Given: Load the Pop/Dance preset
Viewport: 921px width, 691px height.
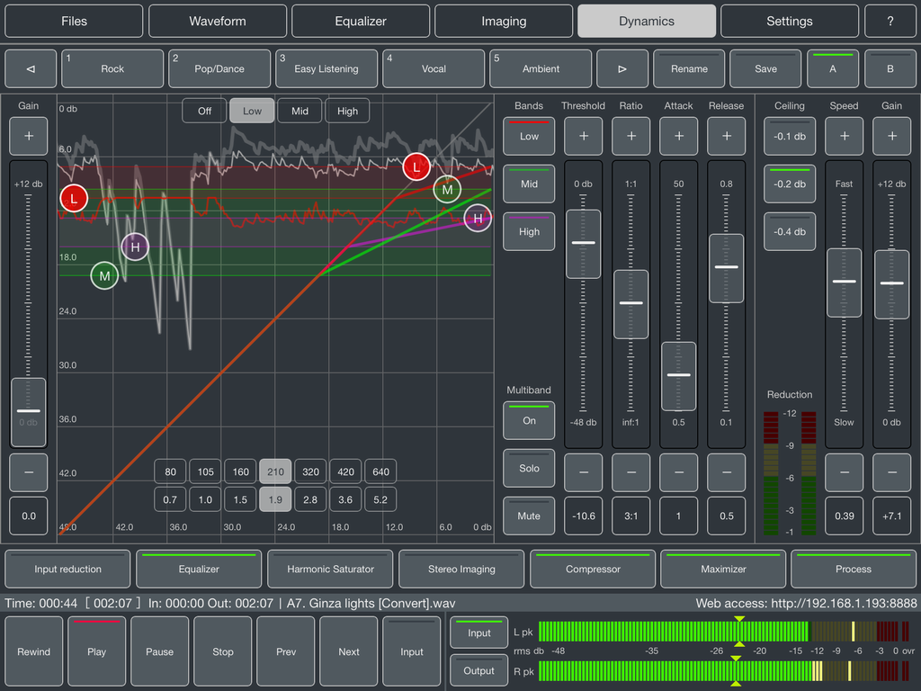Looking at the screenshot, I should click(x=219, y=68).
